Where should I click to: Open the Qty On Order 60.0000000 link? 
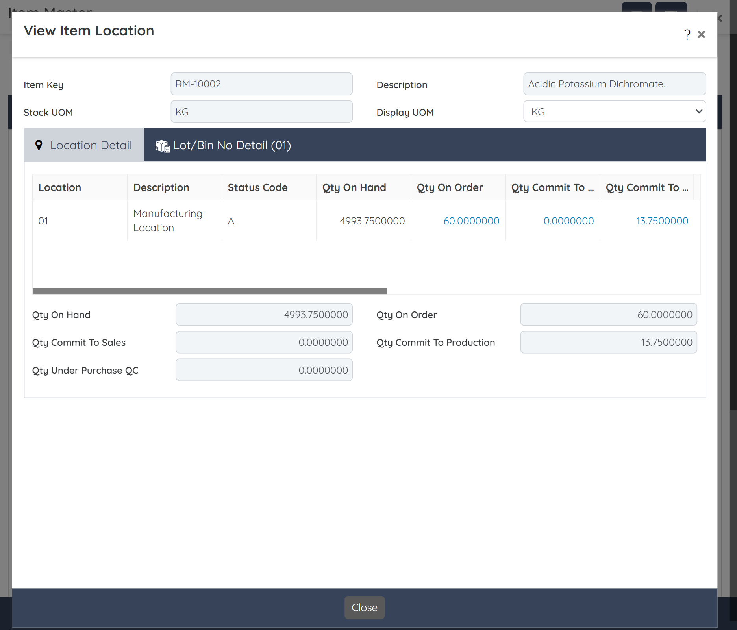(471, 221)
